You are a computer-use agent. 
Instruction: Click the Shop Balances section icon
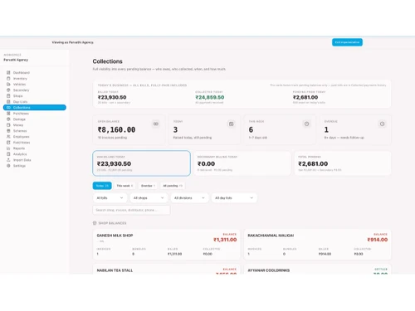tap(95, 223)
